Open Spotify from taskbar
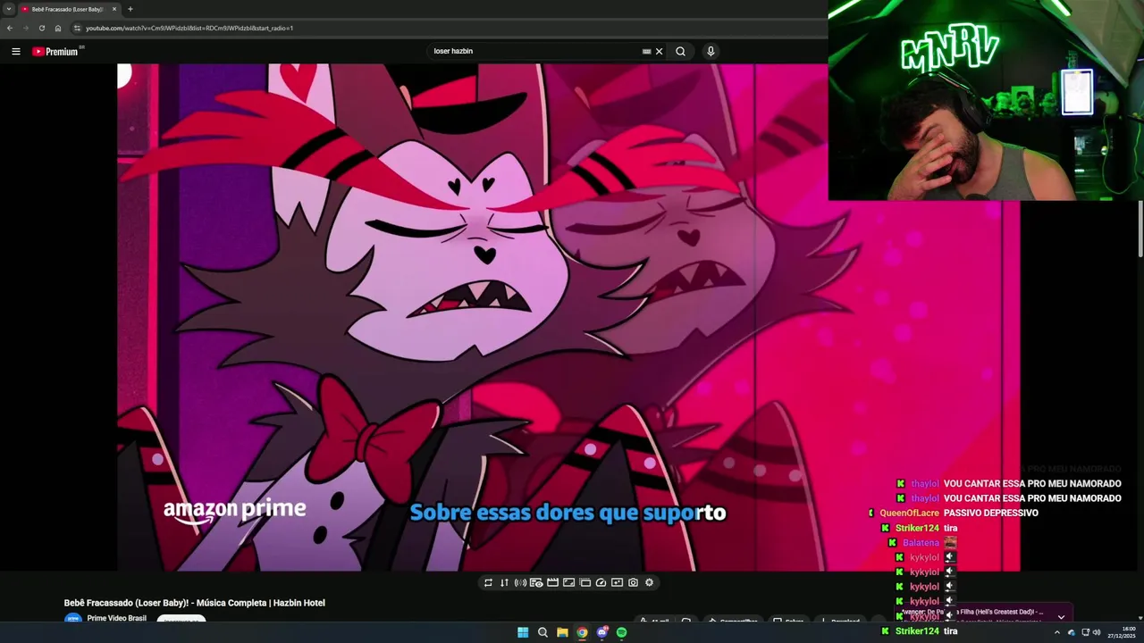Image resolution: width=1144 pixels, height=643 pixels. [x=621, y=632]
